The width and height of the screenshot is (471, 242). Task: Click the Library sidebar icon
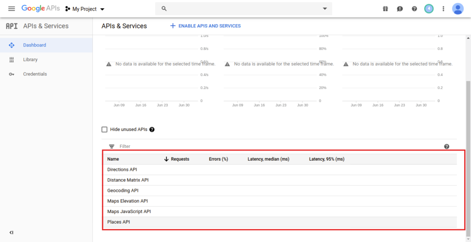[11, 59]
